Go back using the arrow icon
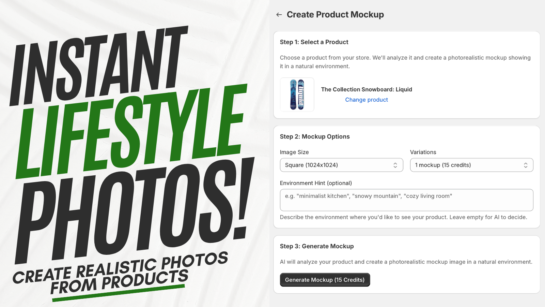545x307 pixels. (x=279, y=15)
